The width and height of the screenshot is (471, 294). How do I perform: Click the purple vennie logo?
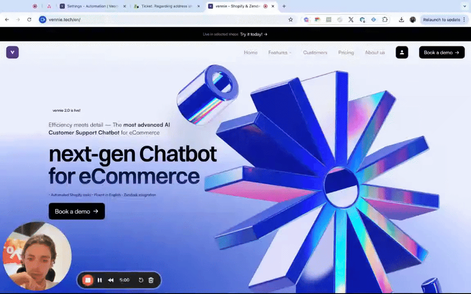(12, 52)
